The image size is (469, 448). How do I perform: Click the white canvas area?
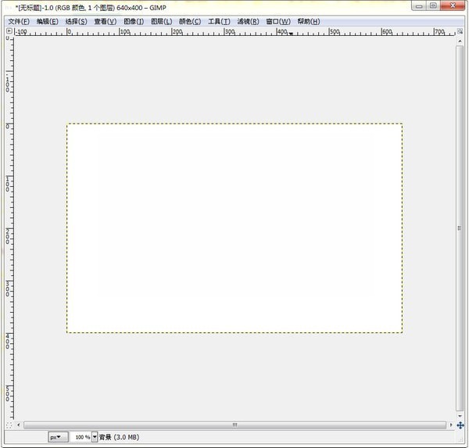pyautogui.click(x=234, y=228)
